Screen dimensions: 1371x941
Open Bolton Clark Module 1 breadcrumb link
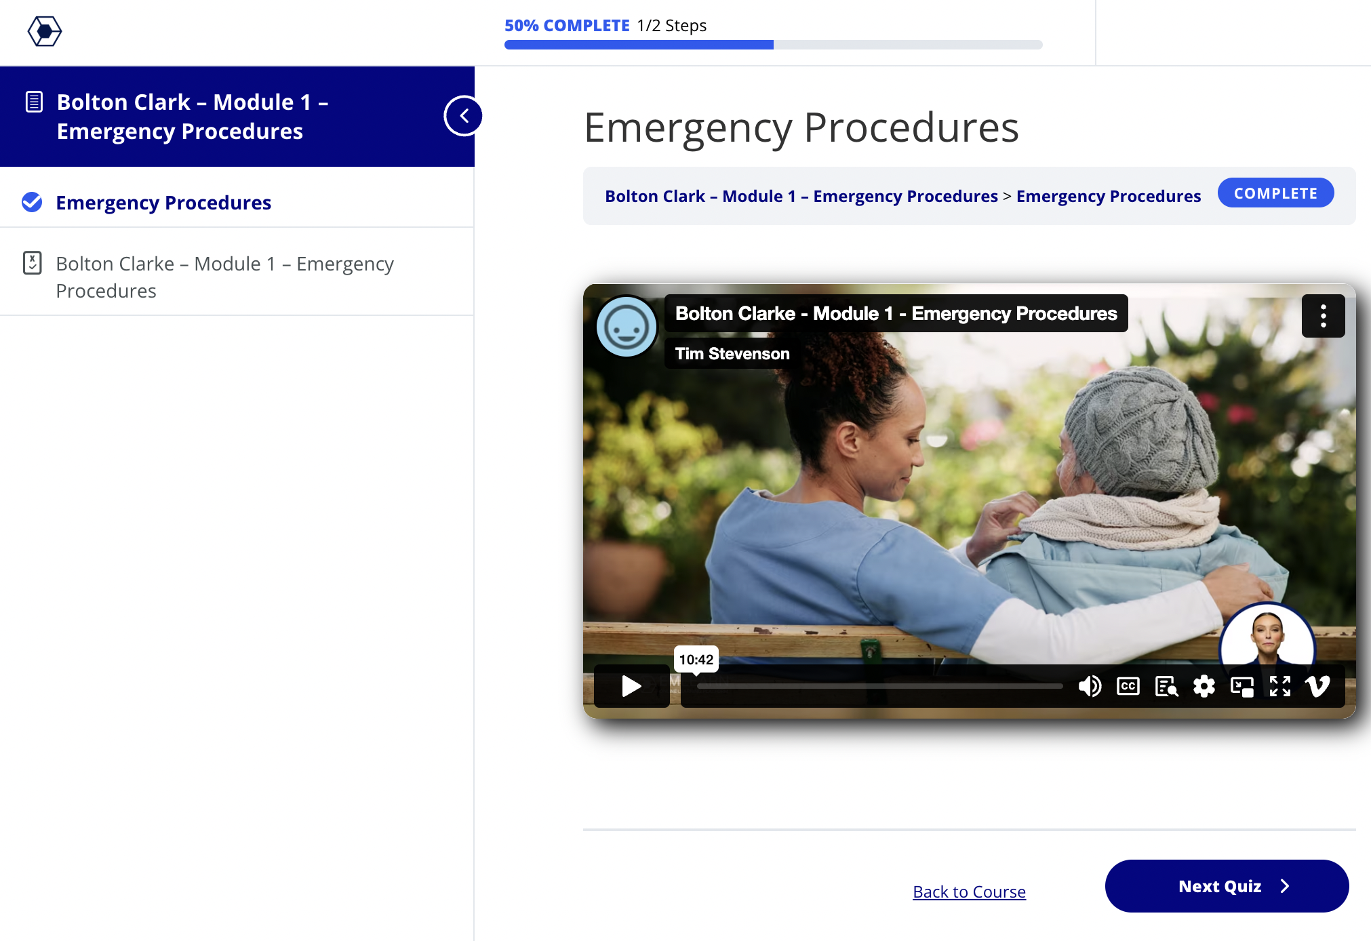pos(801,196)
